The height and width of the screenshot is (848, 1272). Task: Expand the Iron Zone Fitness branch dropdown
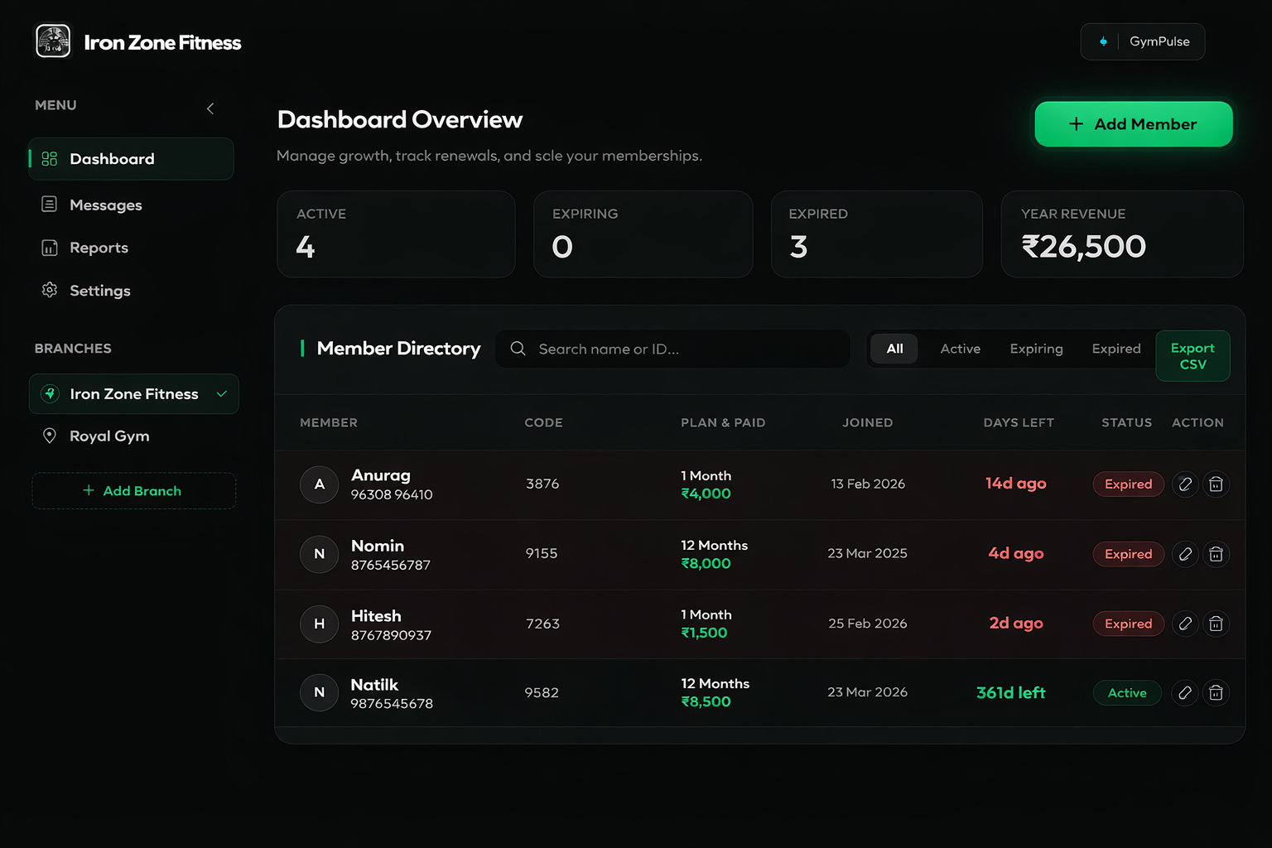click(x=221, y=394)
